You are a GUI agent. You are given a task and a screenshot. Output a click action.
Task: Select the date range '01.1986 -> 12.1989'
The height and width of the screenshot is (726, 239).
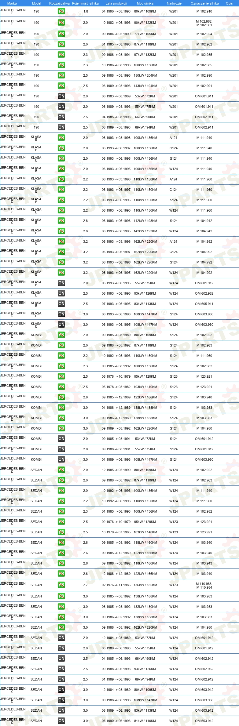(116, 408)
